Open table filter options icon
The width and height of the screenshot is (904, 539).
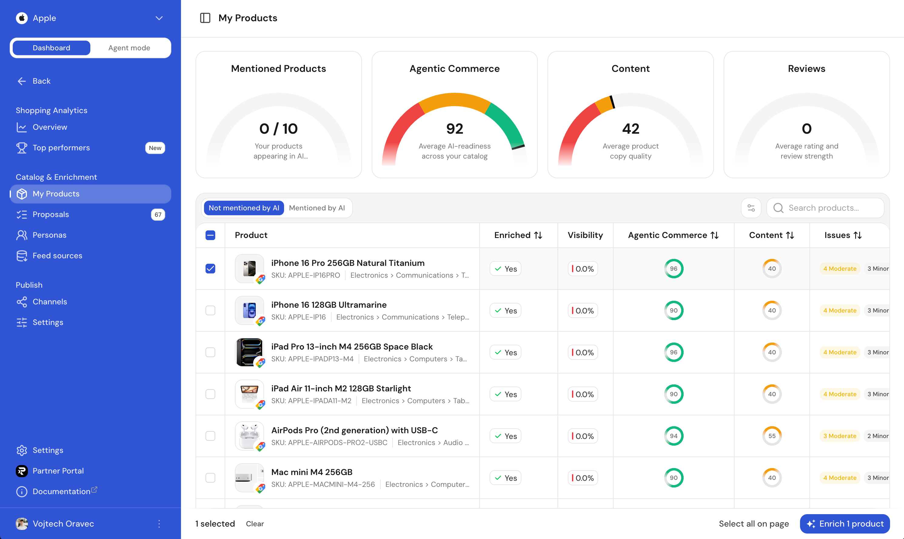click(x=751, y=208)
